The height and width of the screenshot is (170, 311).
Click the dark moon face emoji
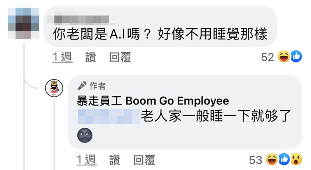point(85,135)
